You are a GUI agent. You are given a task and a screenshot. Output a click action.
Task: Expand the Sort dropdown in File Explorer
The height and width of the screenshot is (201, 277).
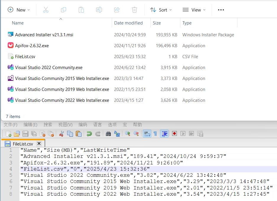161,10
